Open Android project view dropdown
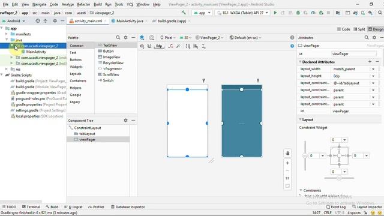 14,21
